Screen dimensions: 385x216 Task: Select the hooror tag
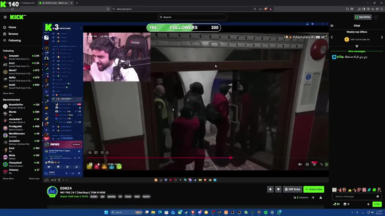click(x=146, y=196)
